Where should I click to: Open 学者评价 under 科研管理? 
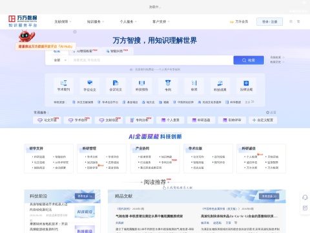[x=113, y=157]
